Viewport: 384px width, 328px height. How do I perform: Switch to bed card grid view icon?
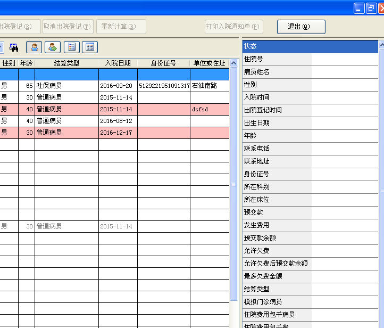[x=90, y=47]
